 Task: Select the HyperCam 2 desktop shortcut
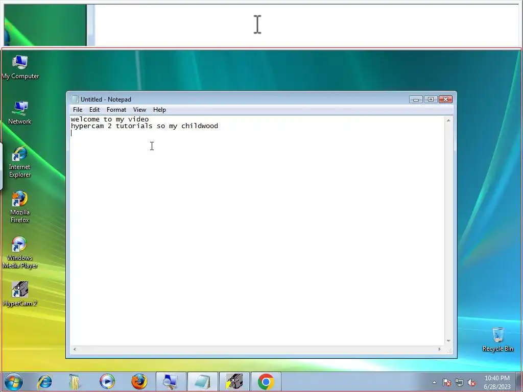[20, 293]
